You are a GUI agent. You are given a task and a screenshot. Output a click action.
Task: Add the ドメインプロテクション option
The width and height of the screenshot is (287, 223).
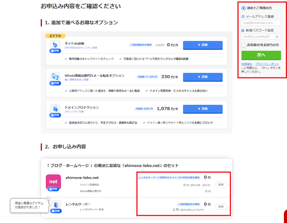pyautogui.click(x=203, y=109)
